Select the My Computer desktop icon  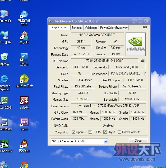[5, 16]
